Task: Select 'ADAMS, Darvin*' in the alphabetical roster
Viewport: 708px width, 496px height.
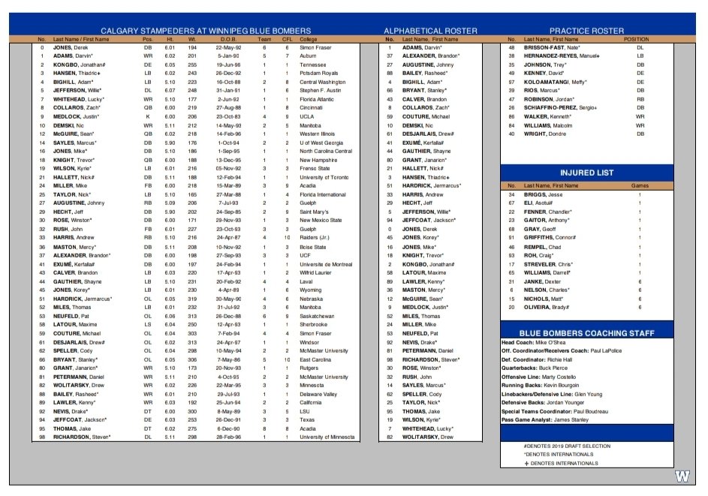Action: click(x=422, y=47)
